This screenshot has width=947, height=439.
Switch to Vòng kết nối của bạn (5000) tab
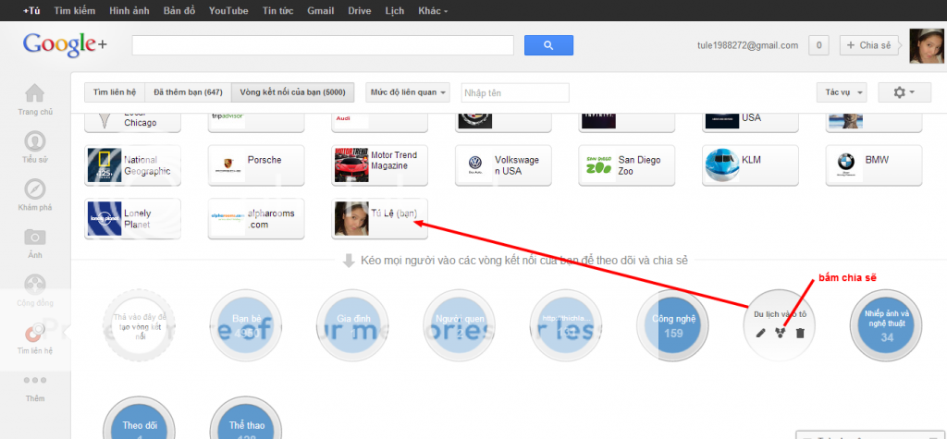click(292, 92)
